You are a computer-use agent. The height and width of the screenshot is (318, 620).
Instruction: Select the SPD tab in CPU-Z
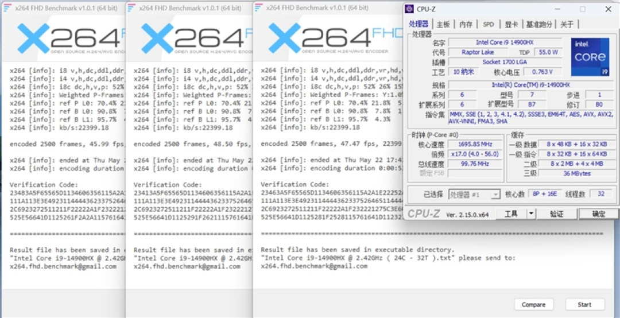489,25
